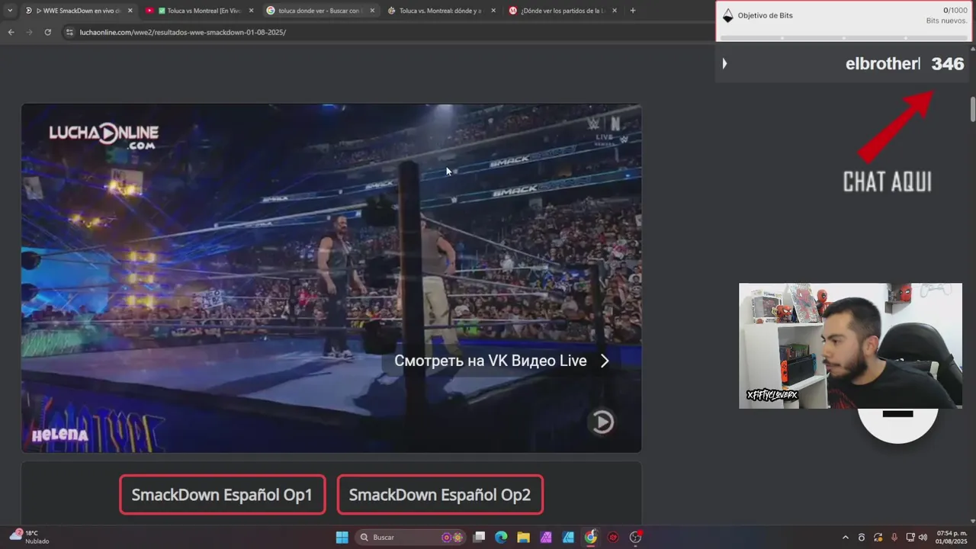Screen dimensions: 976x549
Task: Expand the chat panel arrow
Action: click(724, 64)
